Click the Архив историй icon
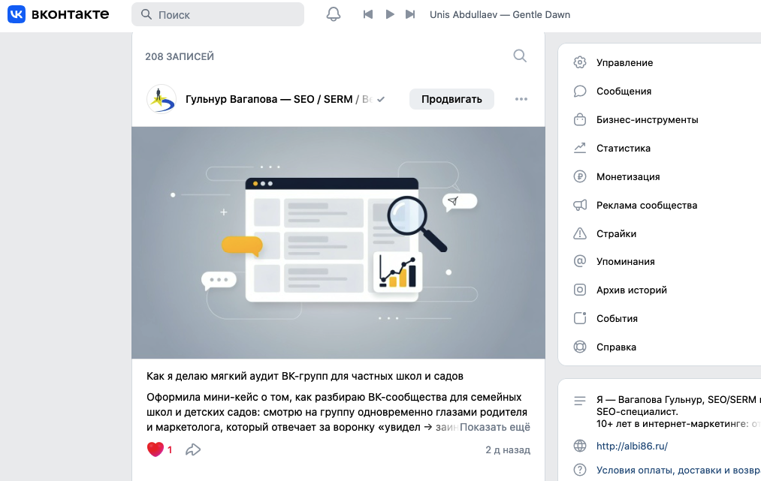 coord(580,290)
